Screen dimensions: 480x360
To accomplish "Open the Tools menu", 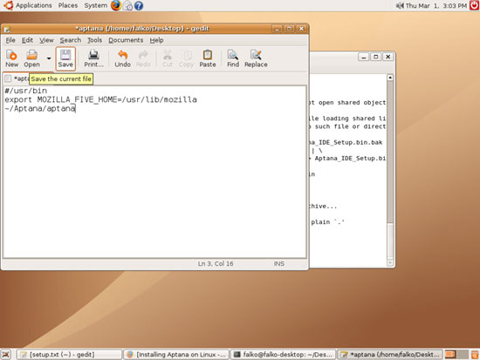I will (x=94, y=40).
